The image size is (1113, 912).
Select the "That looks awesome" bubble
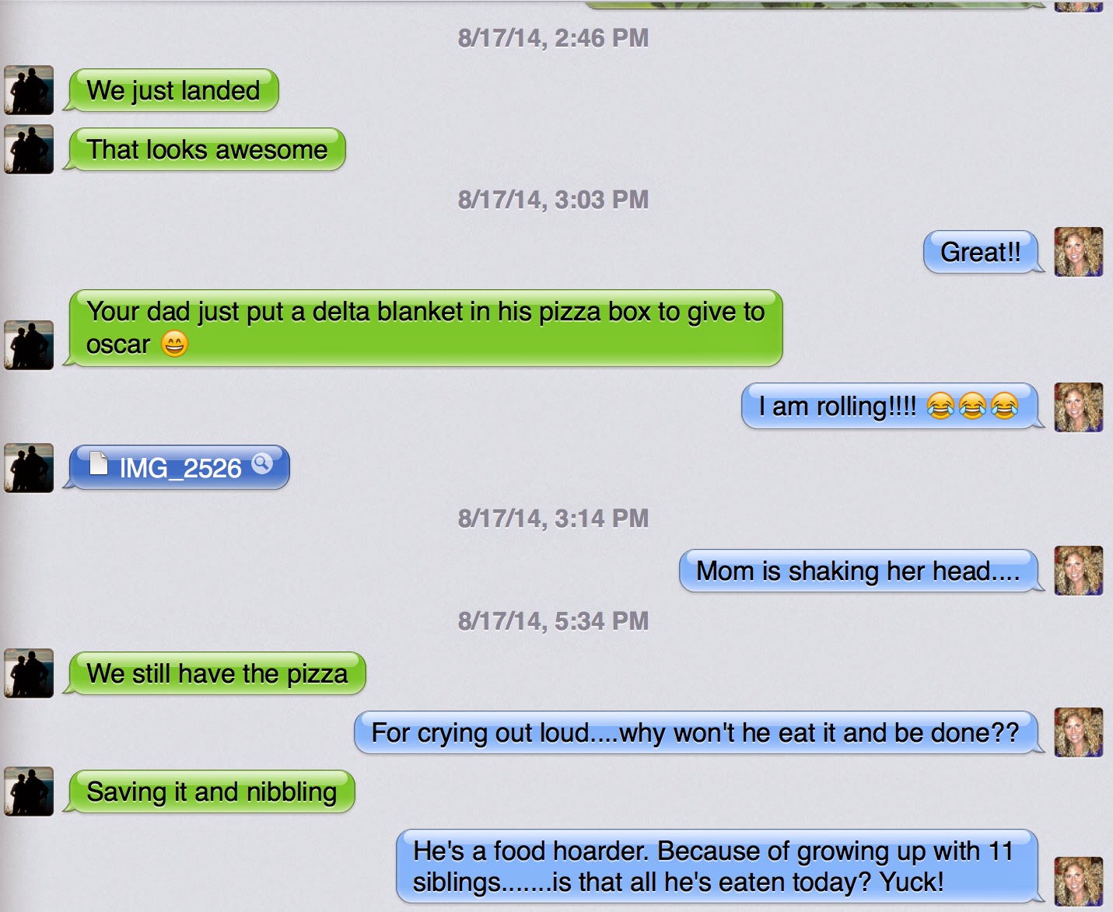tap(207, 149)
